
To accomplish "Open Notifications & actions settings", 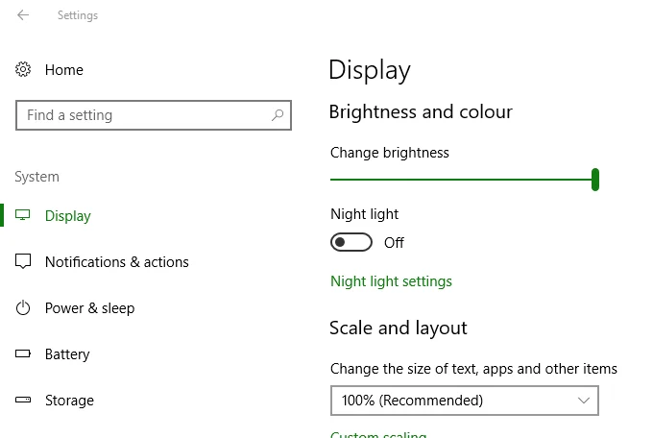I will 116,262.
